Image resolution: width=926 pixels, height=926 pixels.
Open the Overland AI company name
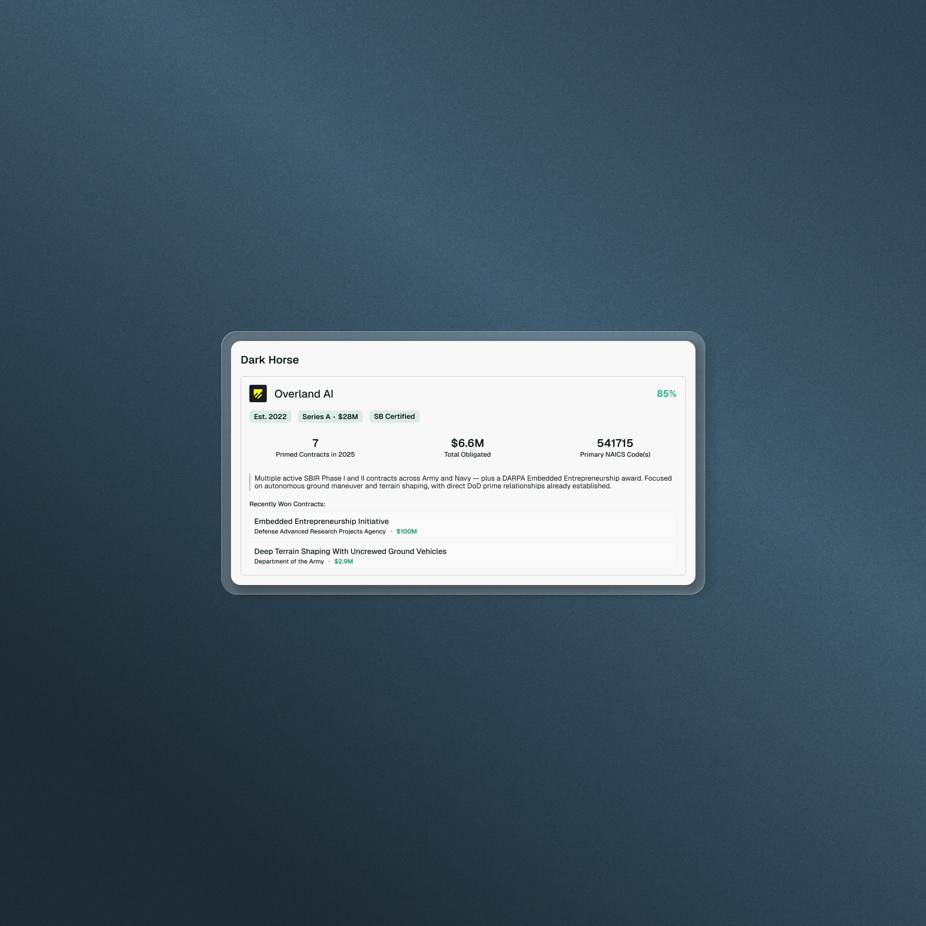(303, 394)
